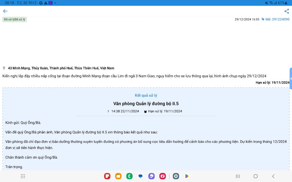Open the Settings gear app
This screenshot has height=182, width=292.
[x=176, y=176]
